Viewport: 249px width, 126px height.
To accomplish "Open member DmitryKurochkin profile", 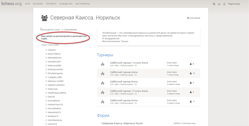I will (x=55, y=69).
